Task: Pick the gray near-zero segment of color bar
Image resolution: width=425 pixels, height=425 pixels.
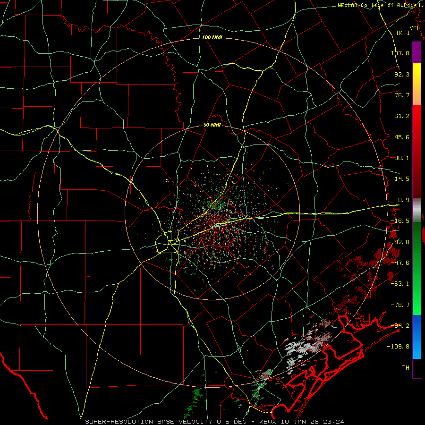Action: pos(417,210)
